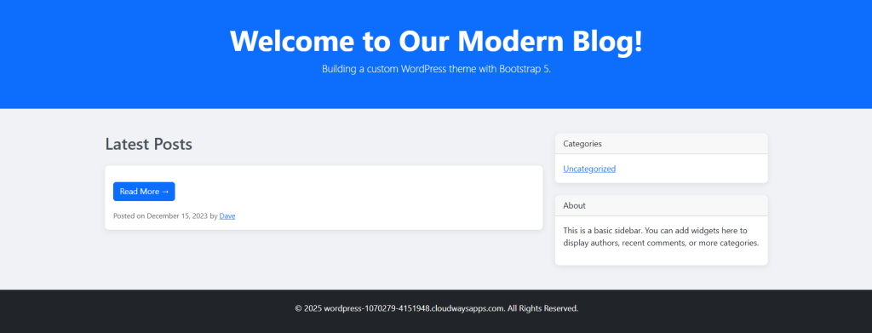Click the footer copyright text
This screenshot has width=872, height=333.
(437, 308)
